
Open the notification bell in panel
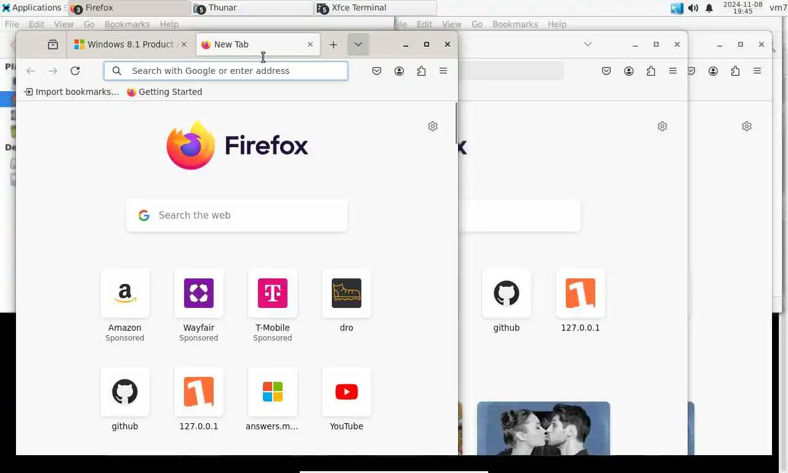tap(709, 8)
